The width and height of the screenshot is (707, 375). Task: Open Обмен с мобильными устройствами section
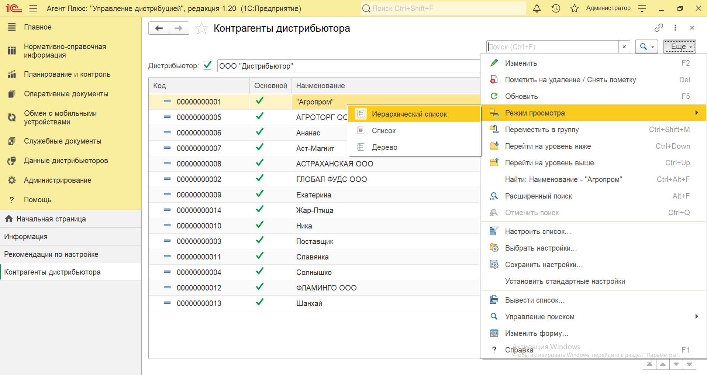pyautogui.click(x=70, y=118)
